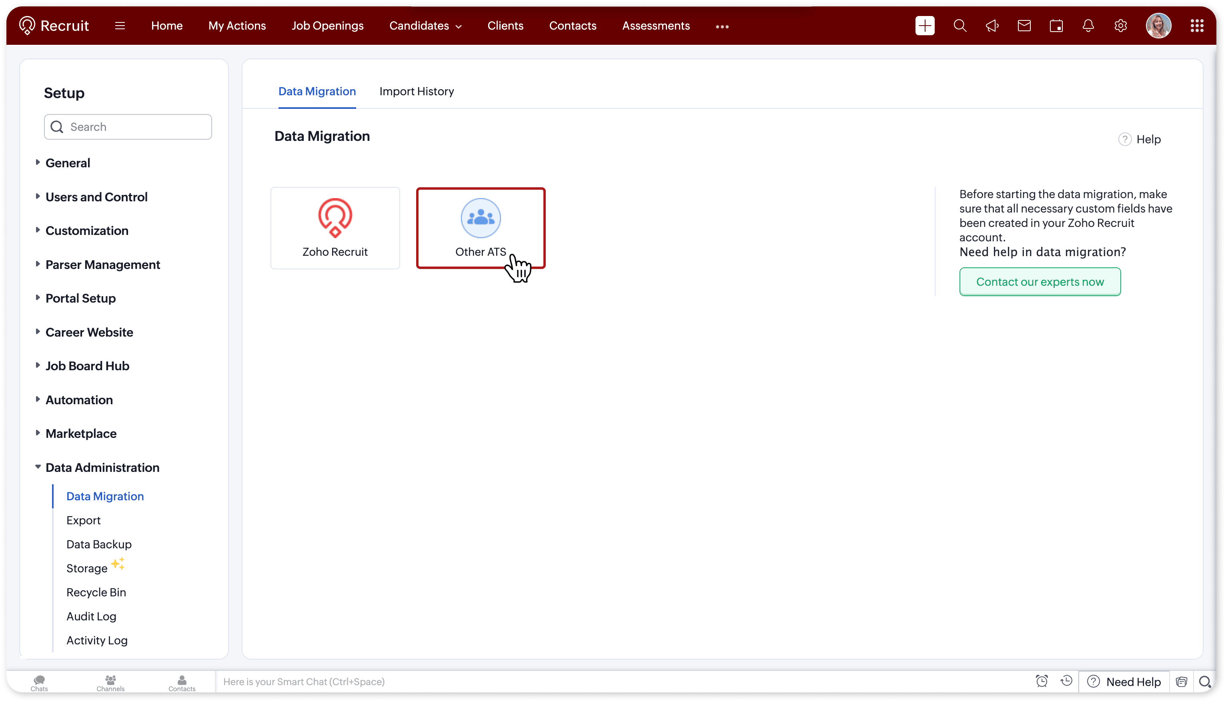1226x702 pixels.
Task: Open the mail envelope icon
Action: point(1024,26)
